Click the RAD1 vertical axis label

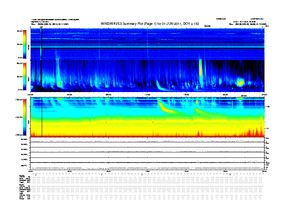(28, 79)
